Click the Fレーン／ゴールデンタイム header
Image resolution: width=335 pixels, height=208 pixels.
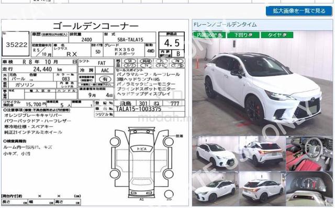225,25
